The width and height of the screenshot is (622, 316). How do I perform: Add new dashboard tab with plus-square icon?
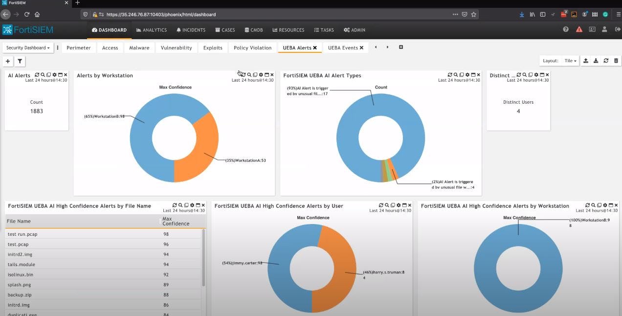tap(401, 47)
